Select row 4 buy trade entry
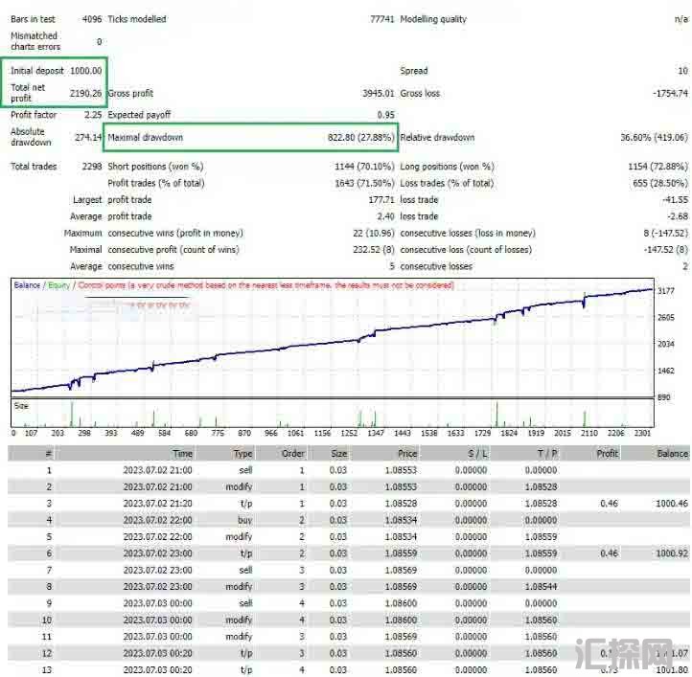692x677 pixels. click(x=245, y=521)
